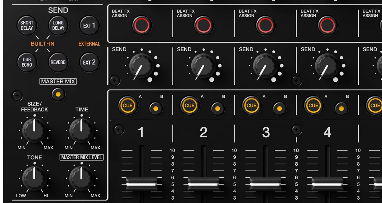Click the BUILT-IN orange label

point(43,44)
